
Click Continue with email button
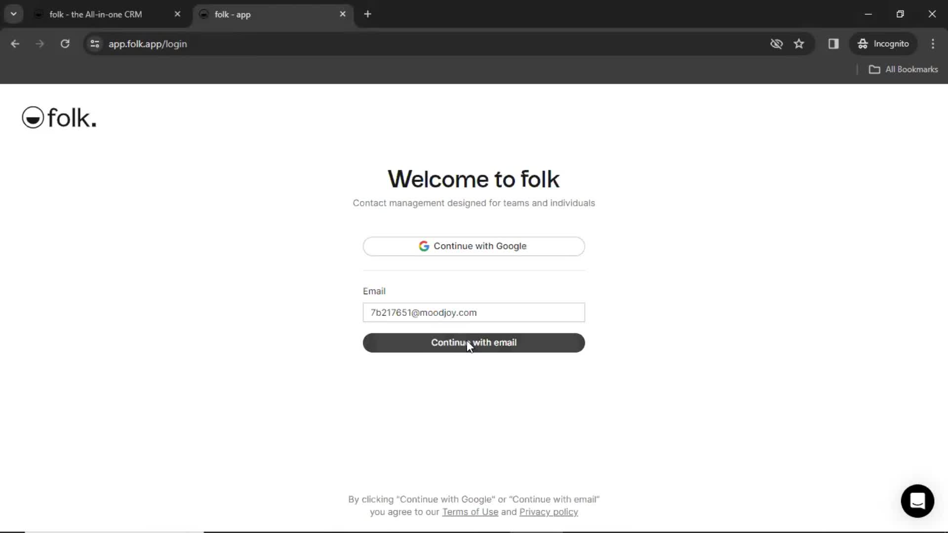pyautogui.click(x=474, y=343)
